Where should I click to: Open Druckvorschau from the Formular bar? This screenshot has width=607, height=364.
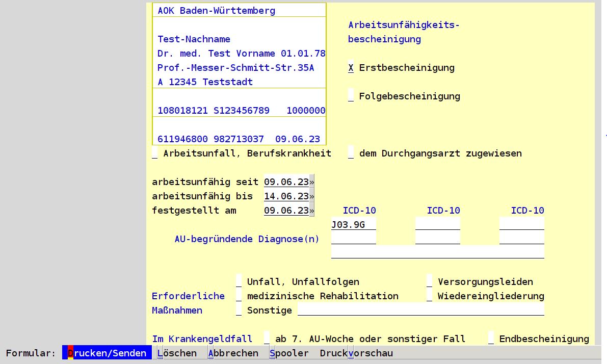[356, 353]
